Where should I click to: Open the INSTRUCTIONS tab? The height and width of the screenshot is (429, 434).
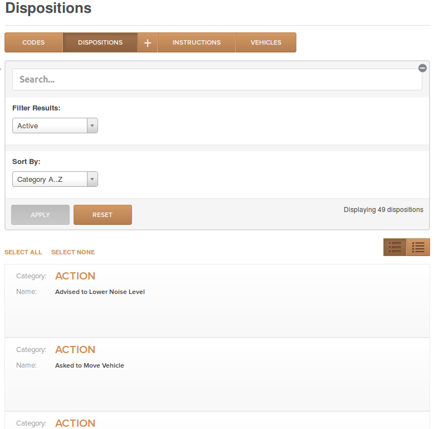197,42
